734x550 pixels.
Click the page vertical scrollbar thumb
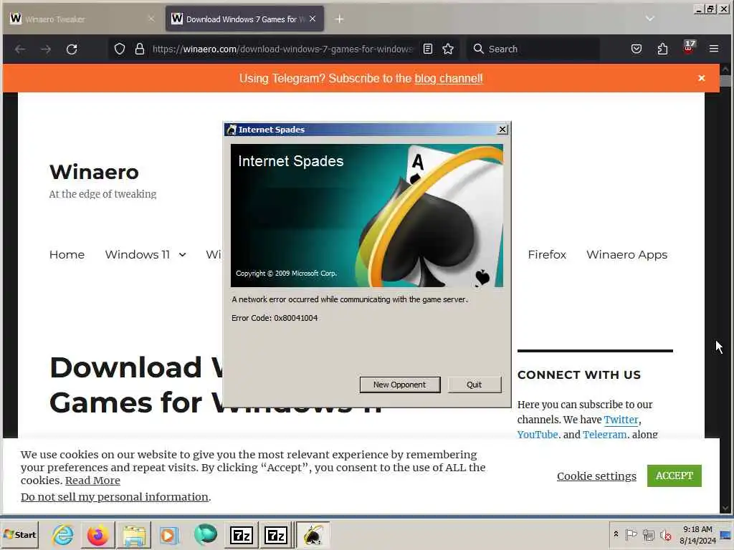coord(725,81)
